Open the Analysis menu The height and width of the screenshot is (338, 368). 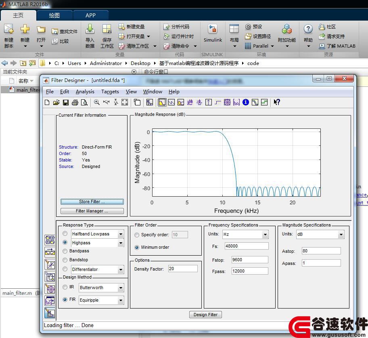(85, 92)
